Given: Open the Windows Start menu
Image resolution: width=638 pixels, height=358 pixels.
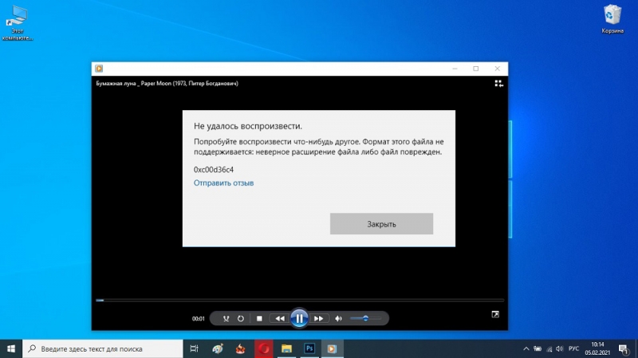Looking at the screenshot, I should coord(11,348).
